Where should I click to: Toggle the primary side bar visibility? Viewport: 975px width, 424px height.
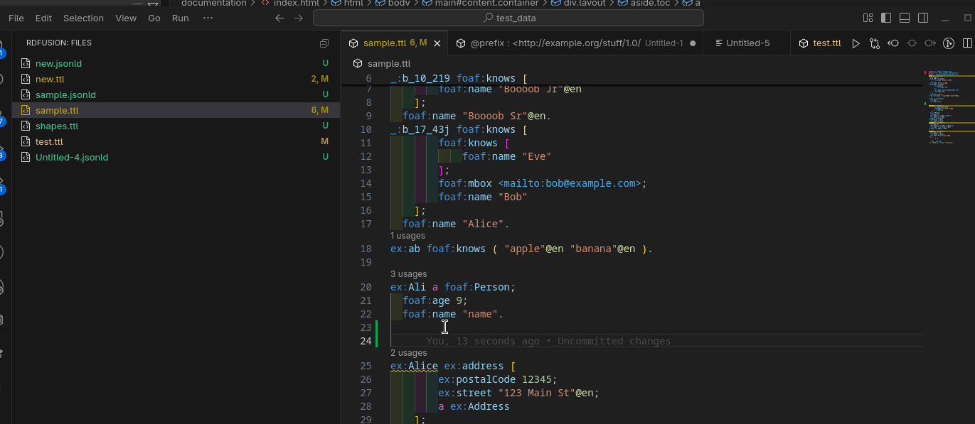(886, 18)
